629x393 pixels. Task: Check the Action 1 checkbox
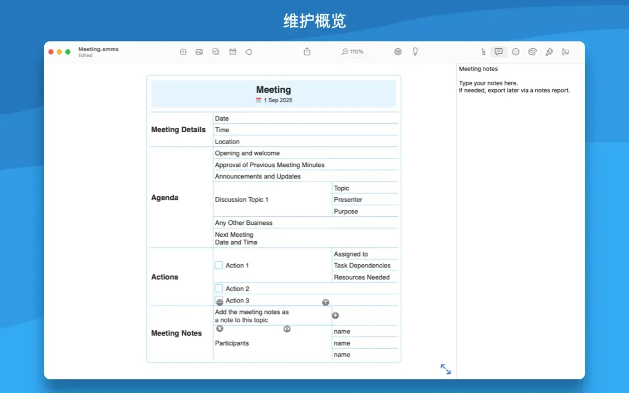(x=219, y=265)
